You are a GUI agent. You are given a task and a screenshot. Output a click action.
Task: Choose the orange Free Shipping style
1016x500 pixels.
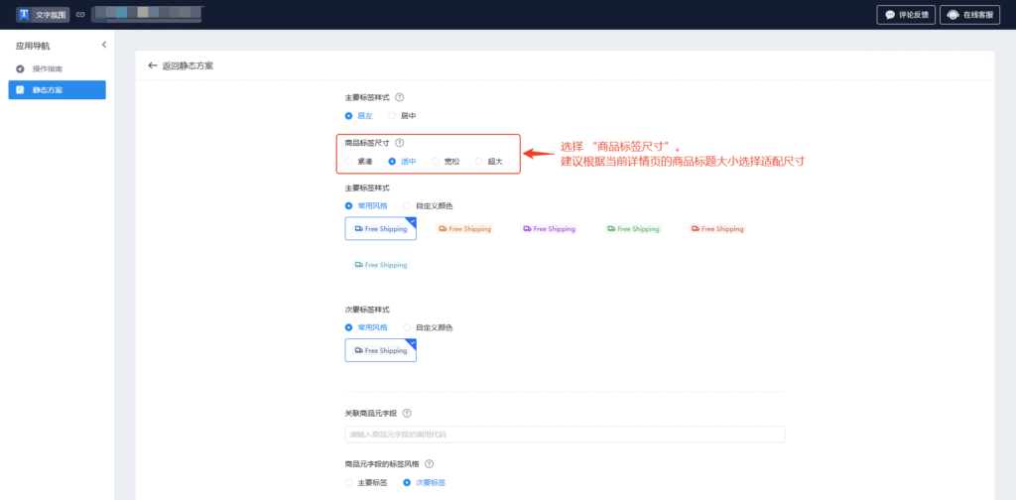pyautogui.click(x=465, y=228)
